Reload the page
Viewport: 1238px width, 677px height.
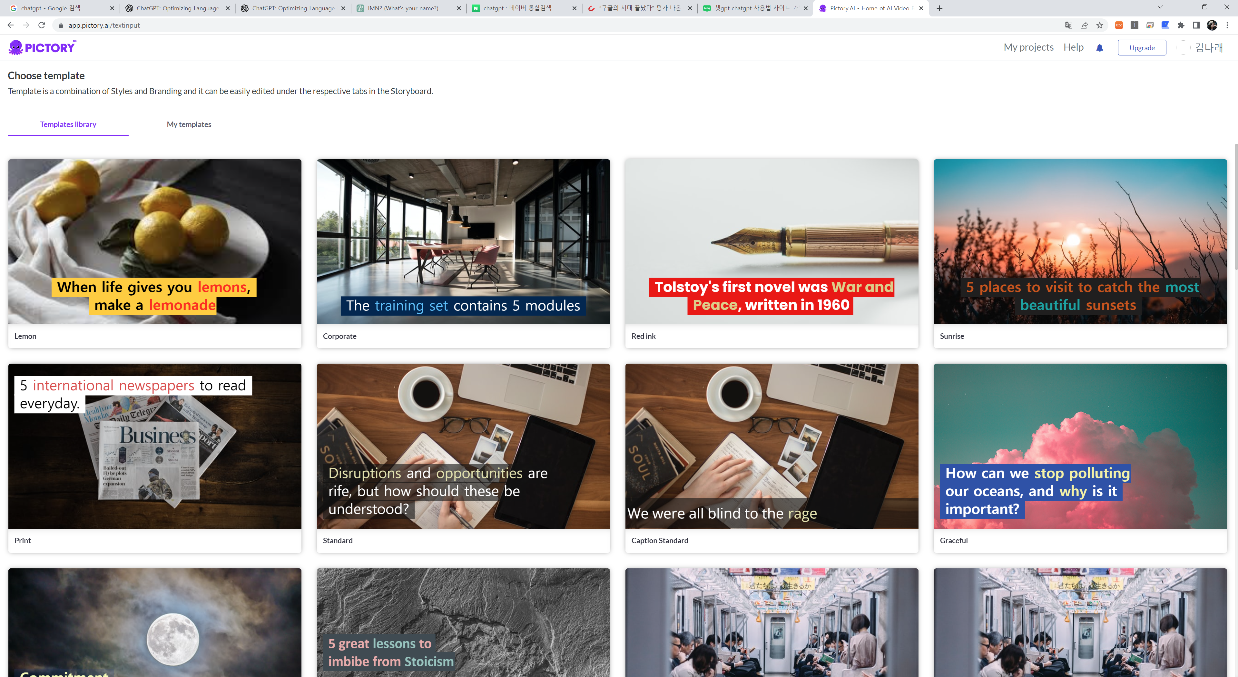(42, 25)
